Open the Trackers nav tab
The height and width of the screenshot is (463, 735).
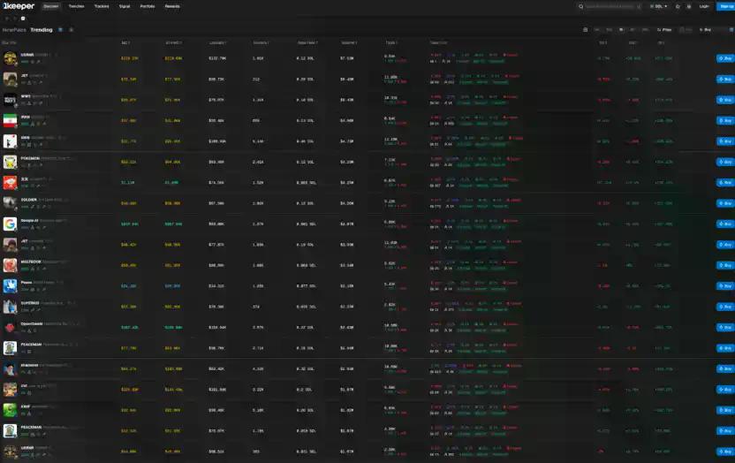102,6
